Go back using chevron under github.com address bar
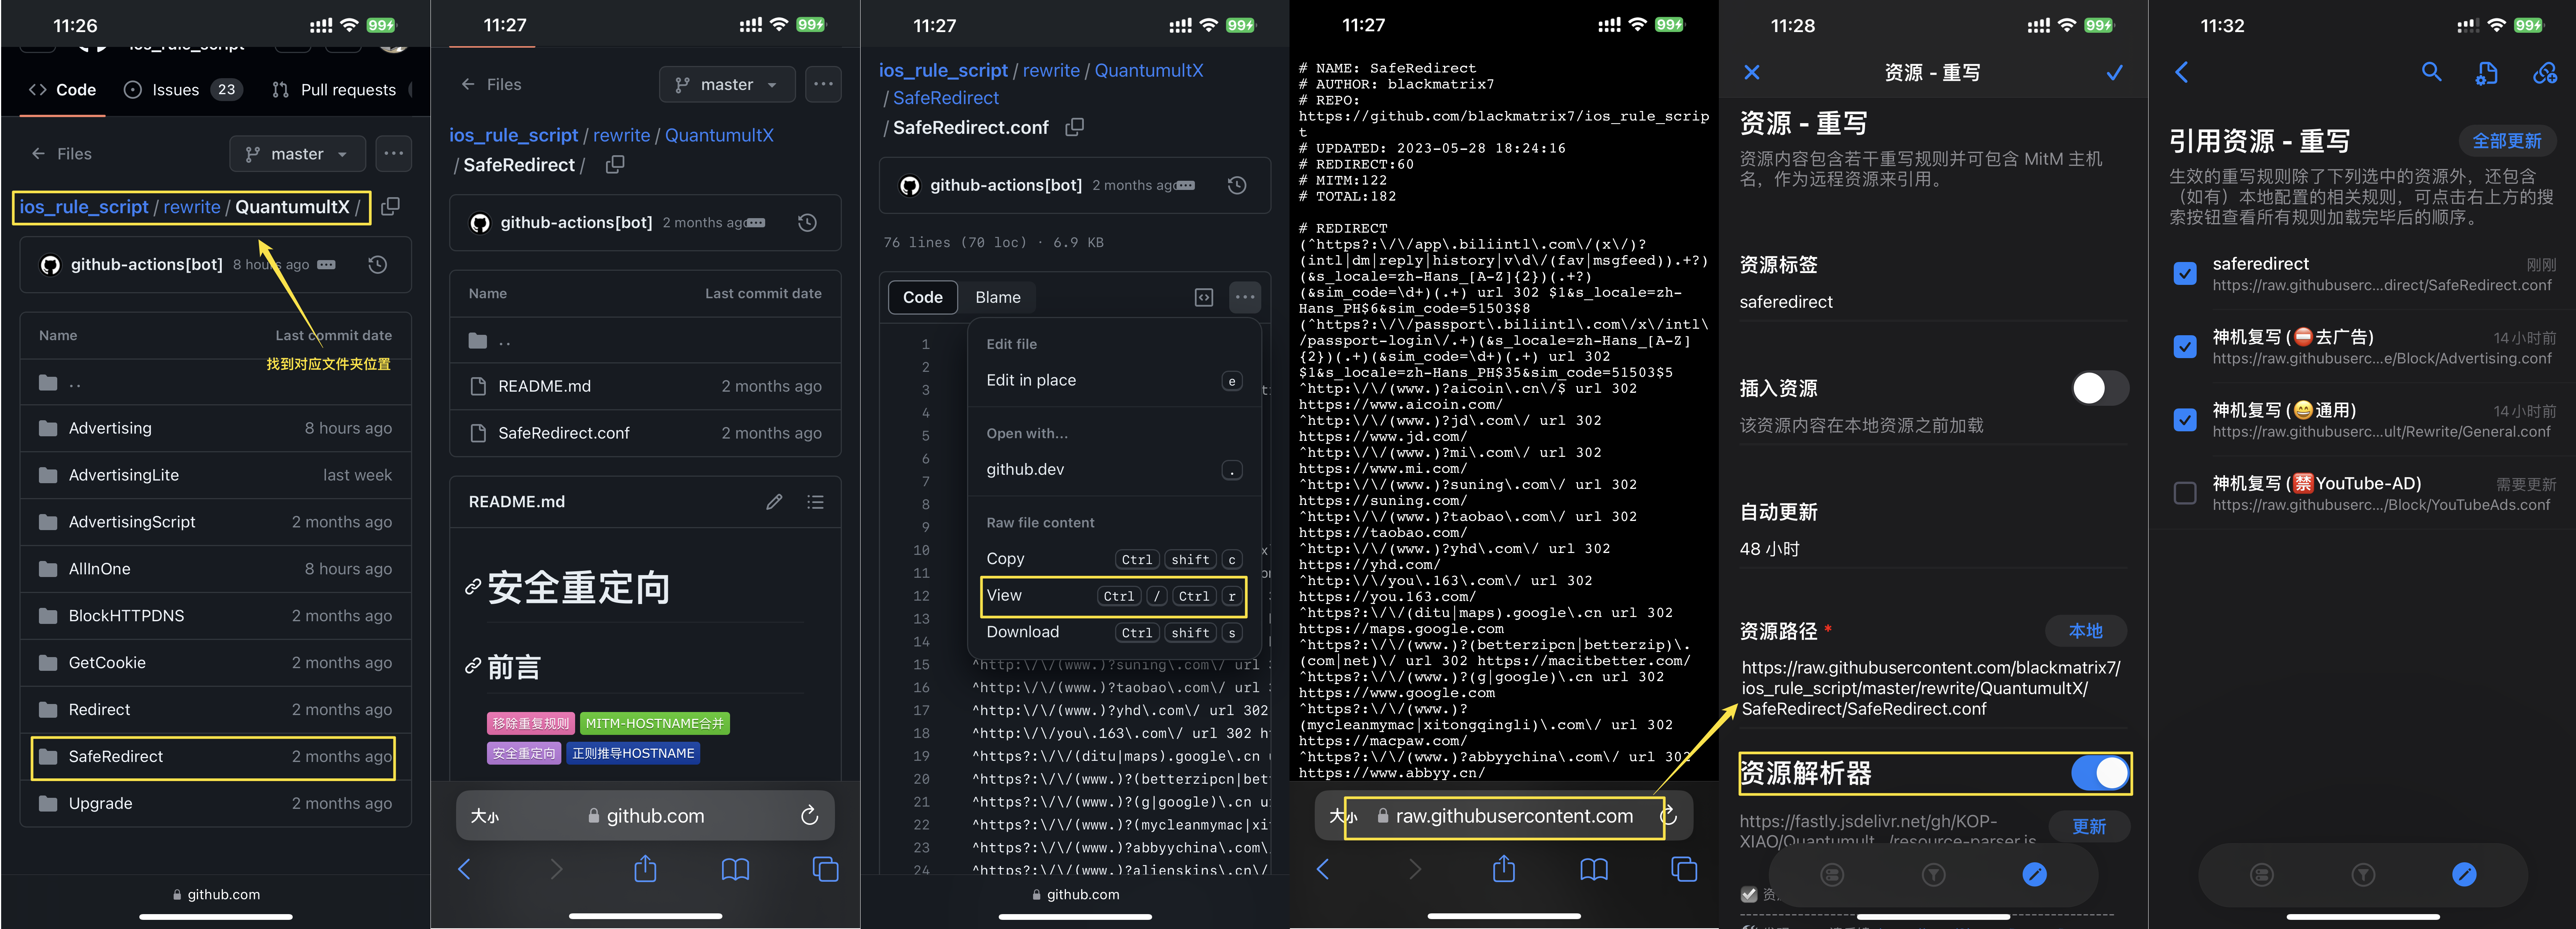This screenshot has height=929, width=2576. (464, 869)
